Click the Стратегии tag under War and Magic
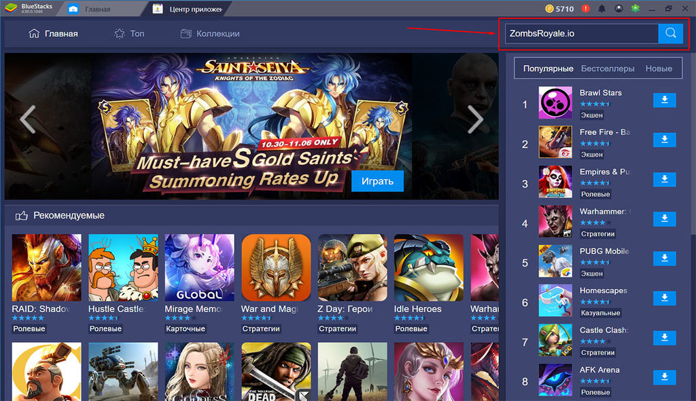 coord(261,329)
